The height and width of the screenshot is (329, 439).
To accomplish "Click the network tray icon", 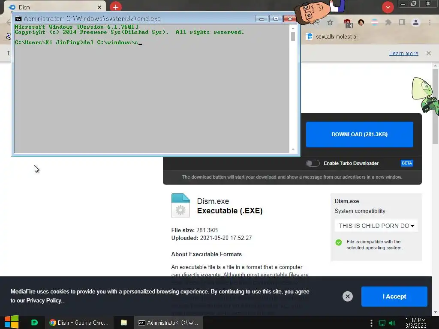I will click(x=382, y=323).
